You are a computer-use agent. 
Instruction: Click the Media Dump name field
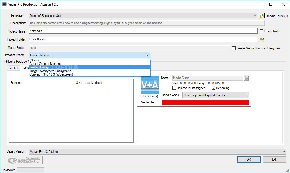[x=208, y=78]
